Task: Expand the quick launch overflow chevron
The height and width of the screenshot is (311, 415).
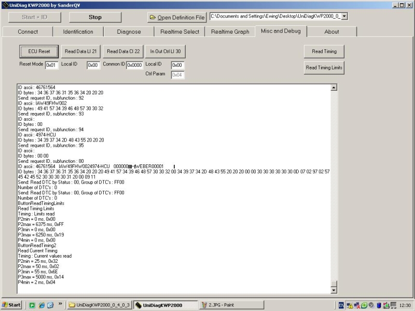Action: (61, 304)
